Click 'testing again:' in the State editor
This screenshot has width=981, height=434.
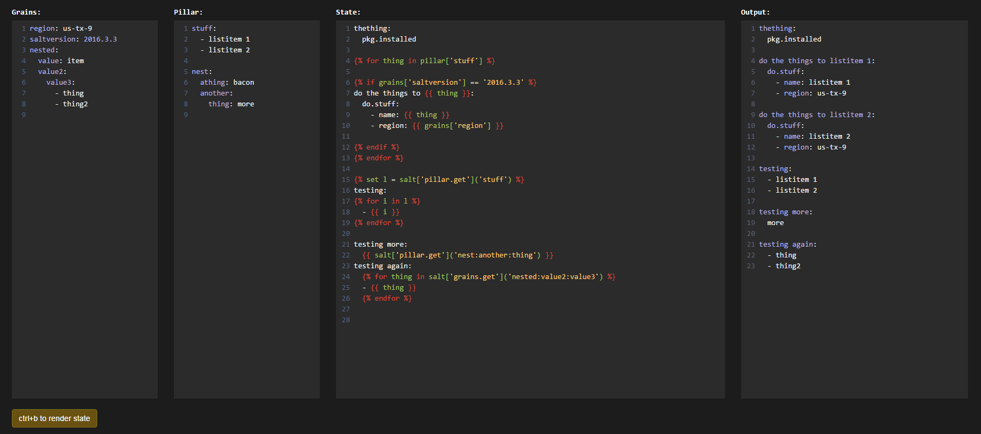(382, 266)
